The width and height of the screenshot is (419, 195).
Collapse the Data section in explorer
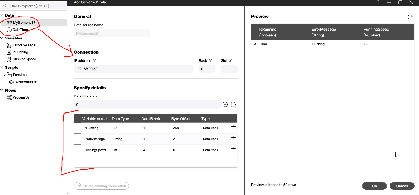(2, 15)
